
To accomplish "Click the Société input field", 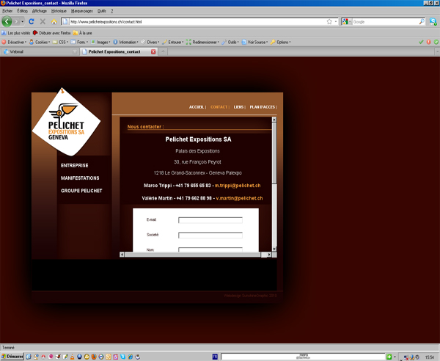I will [x=210, y=236].
